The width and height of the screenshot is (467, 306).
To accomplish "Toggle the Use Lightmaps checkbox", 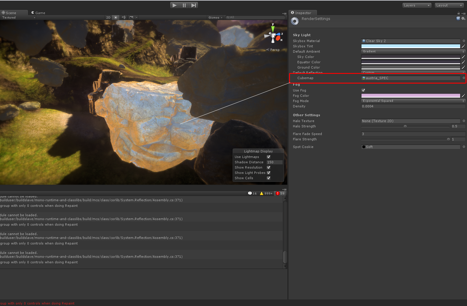I will coord(268,157).
